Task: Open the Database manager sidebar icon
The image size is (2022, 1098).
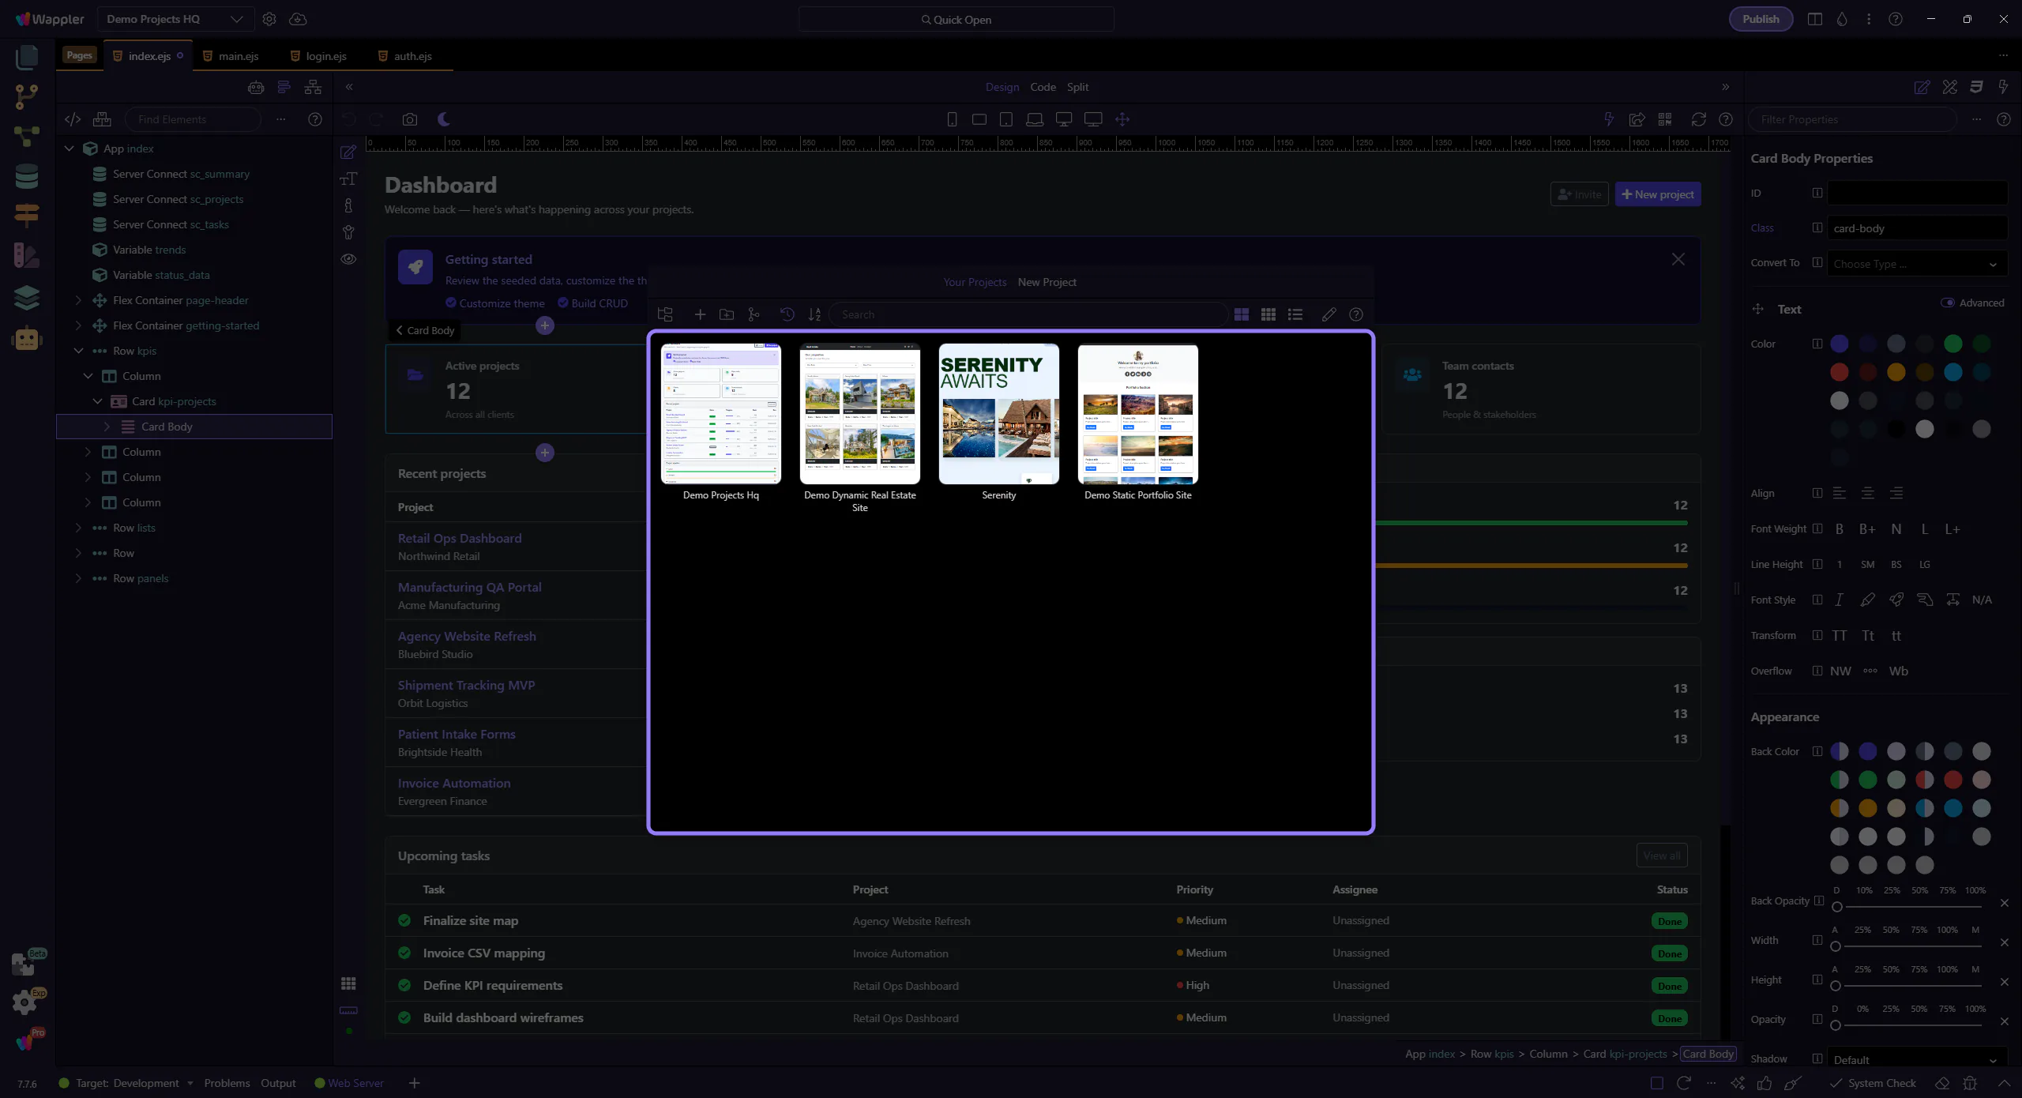Action: pyautogui.click(x=26, y=176)
